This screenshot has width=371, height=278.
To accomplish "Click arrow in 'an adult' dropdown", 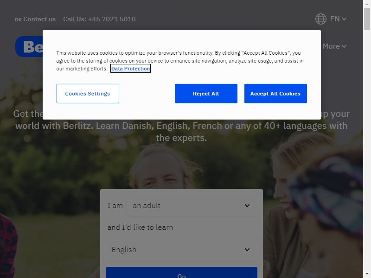I will tap(247, 206).
